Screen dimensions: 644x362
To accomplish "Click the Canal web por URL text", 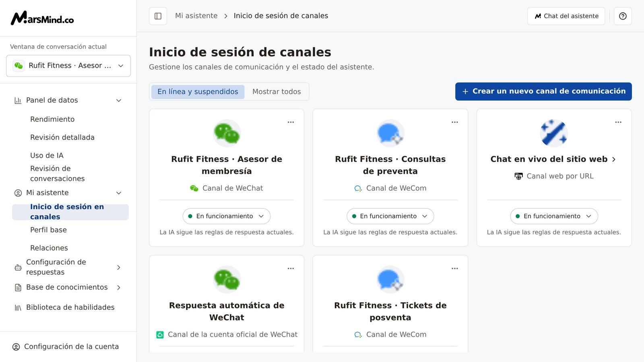I will click(560, 176).
